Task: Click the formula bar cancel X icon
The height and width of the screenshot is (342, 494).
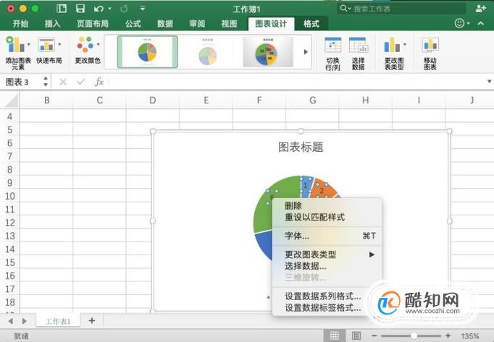Action: point(63,82)
